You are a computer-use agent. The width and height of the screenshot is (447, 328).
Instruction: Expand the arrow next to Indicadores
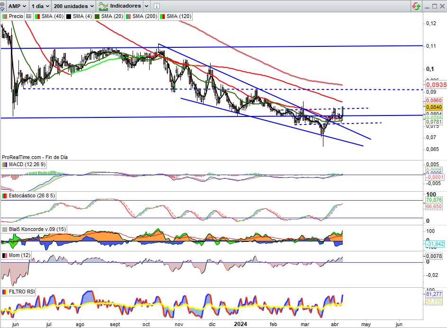(146, 7)
